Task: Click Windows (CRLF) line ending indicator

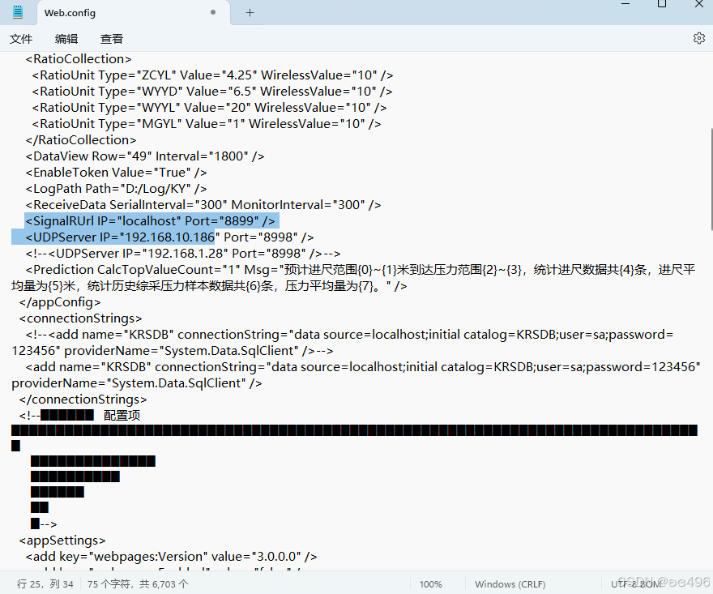Action: [x=510, y=584]
